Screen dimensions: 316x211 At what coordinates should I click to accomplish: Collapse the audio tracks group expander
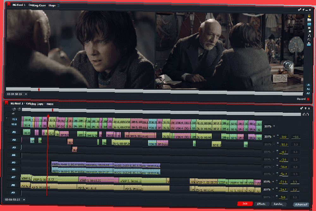point(6,131)
